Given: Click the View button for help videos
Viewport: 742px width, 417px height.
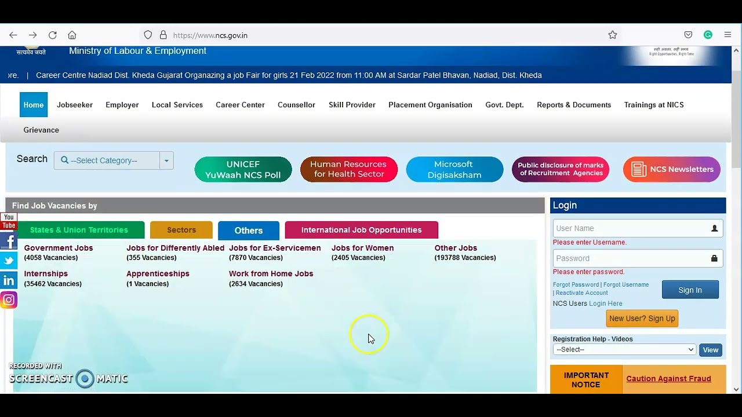Looking at the screenshot, I should tap(711, 350).
